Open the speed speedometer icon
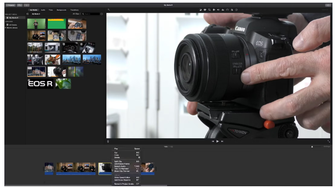 pos(227,10)
